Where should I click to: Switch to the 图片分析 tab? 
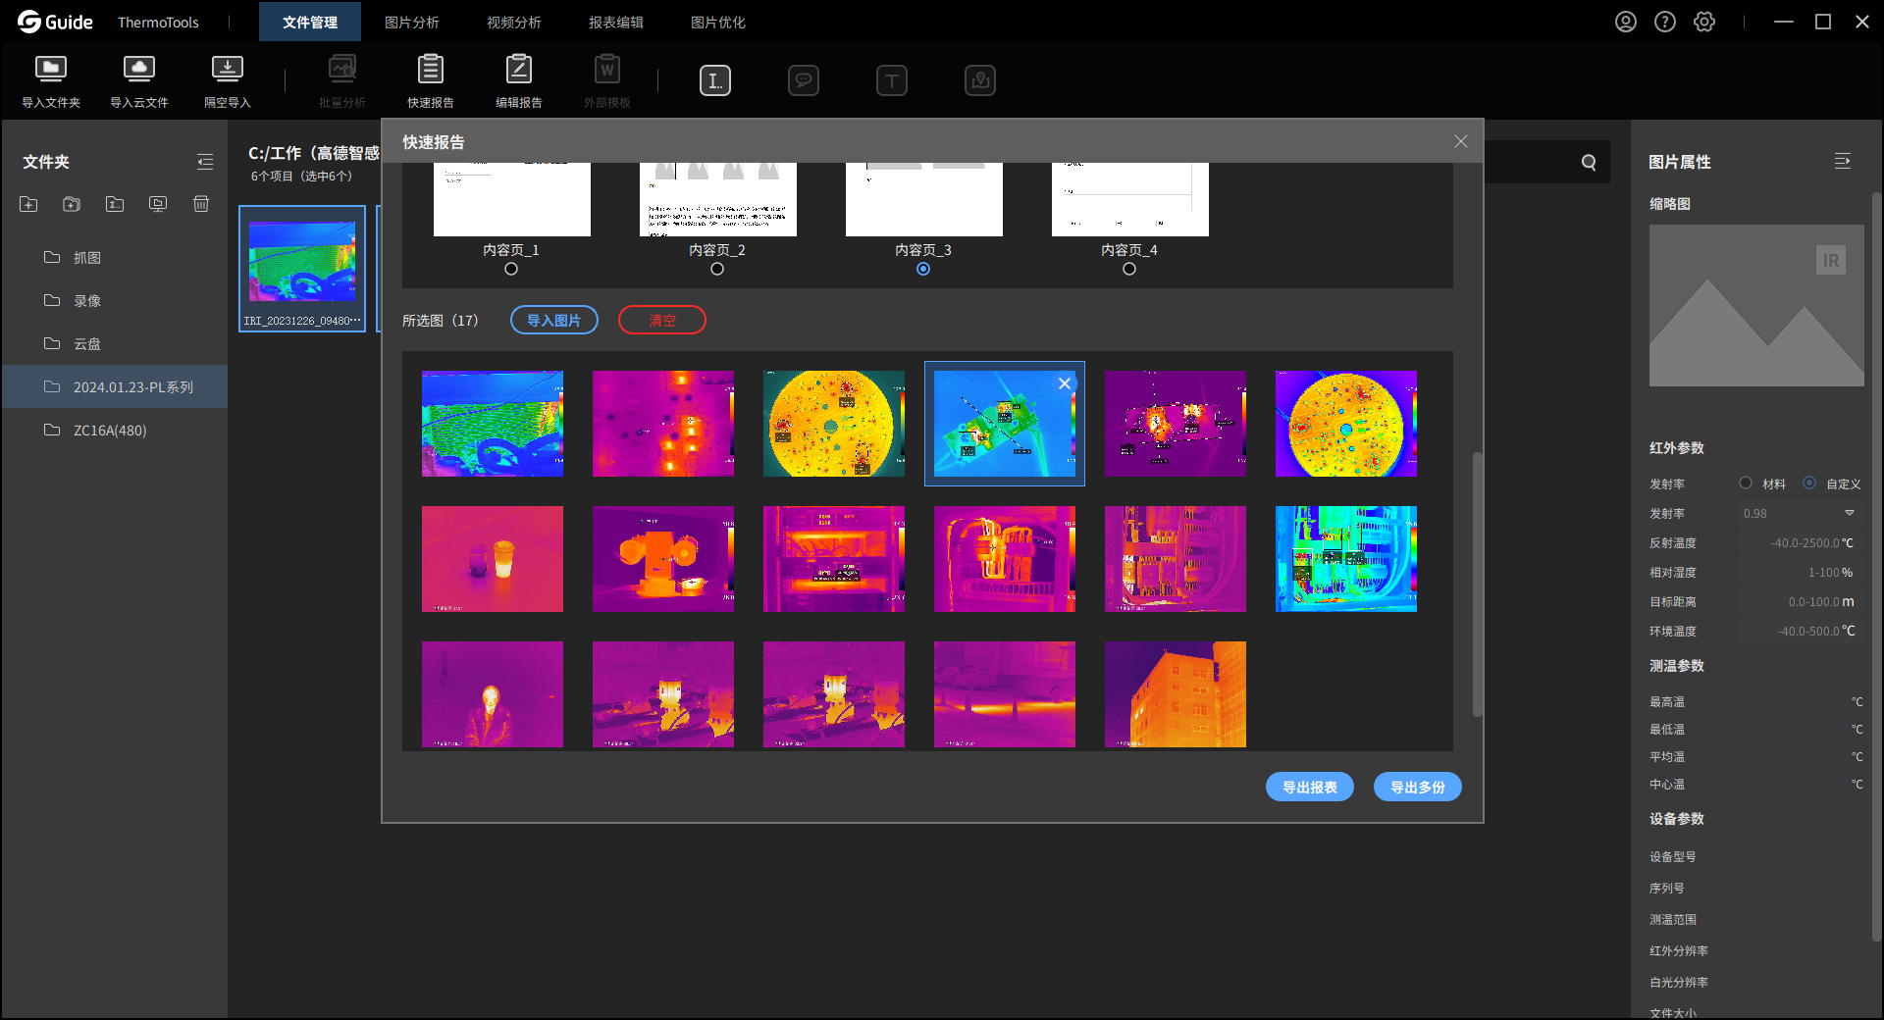(412, 22)
